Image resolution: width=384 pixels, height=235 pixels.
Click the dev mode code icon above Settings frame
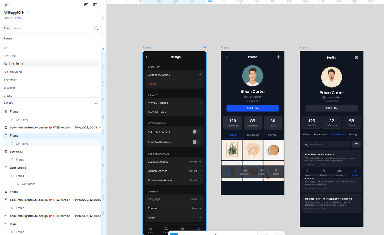[204, 47]
